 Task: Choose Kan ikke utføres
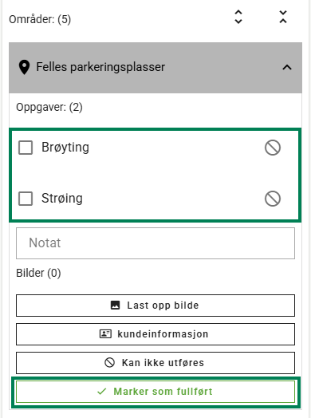click(x=155, y=363)
